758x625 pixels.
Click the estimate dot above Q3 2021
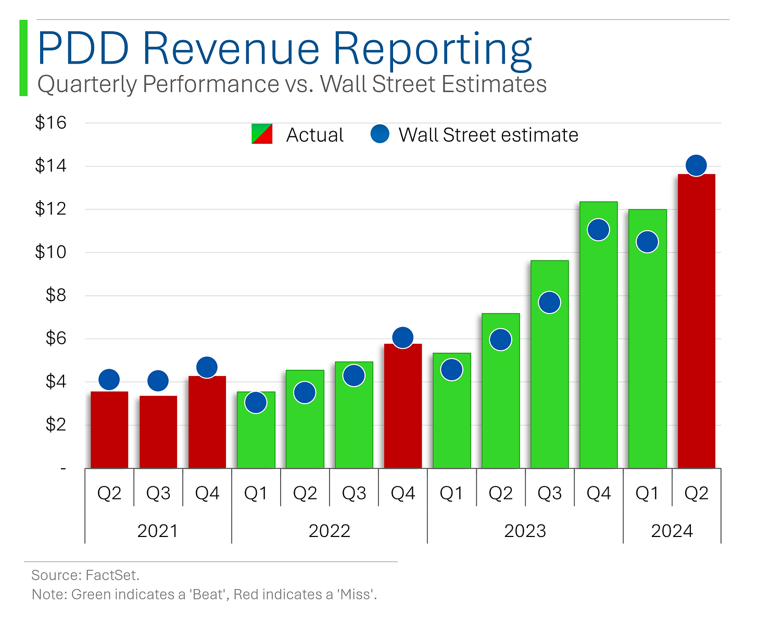point(158,381)
